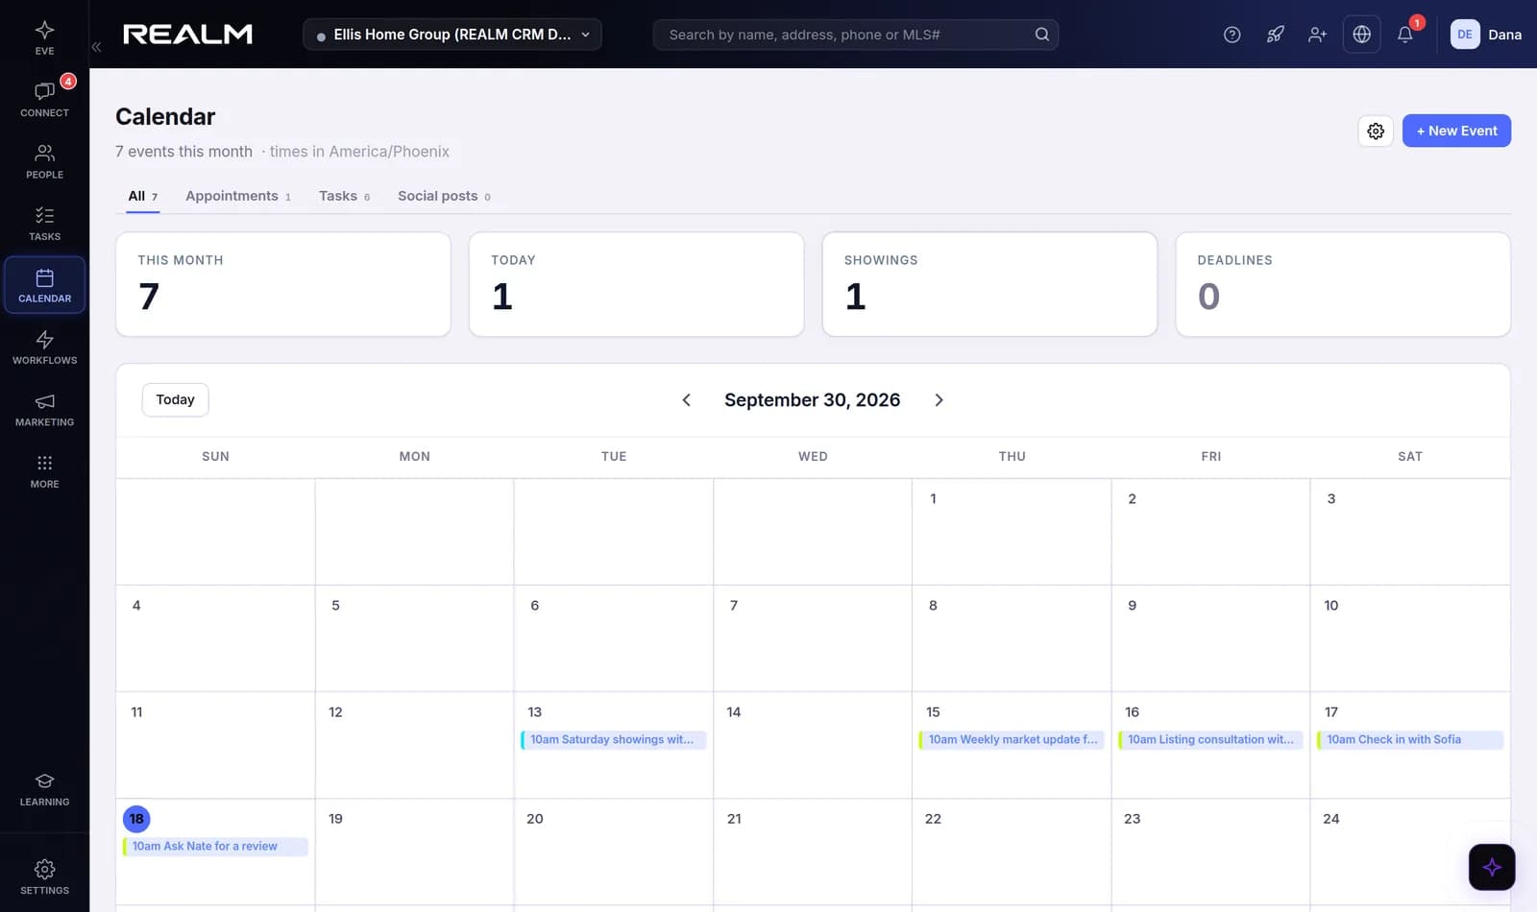Open the DE user avatar menu

(1464, 35)
